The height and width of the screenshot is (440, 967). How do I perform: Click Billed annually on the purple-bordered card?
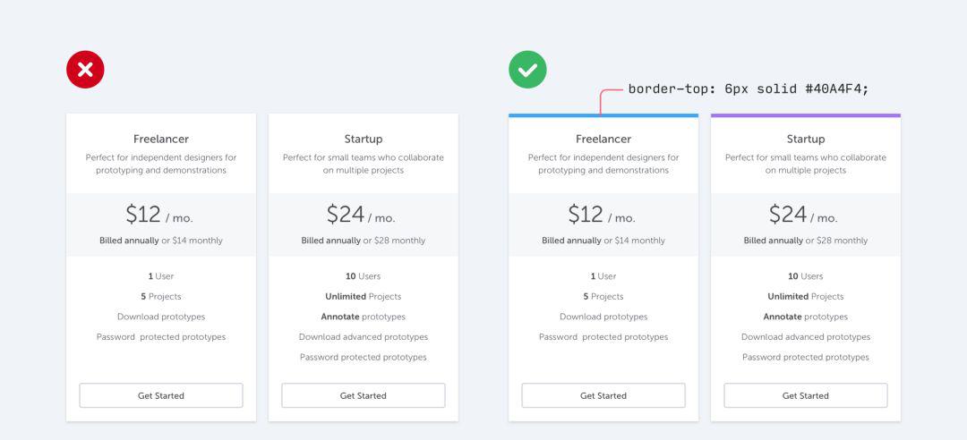click(x=773, y=241)
